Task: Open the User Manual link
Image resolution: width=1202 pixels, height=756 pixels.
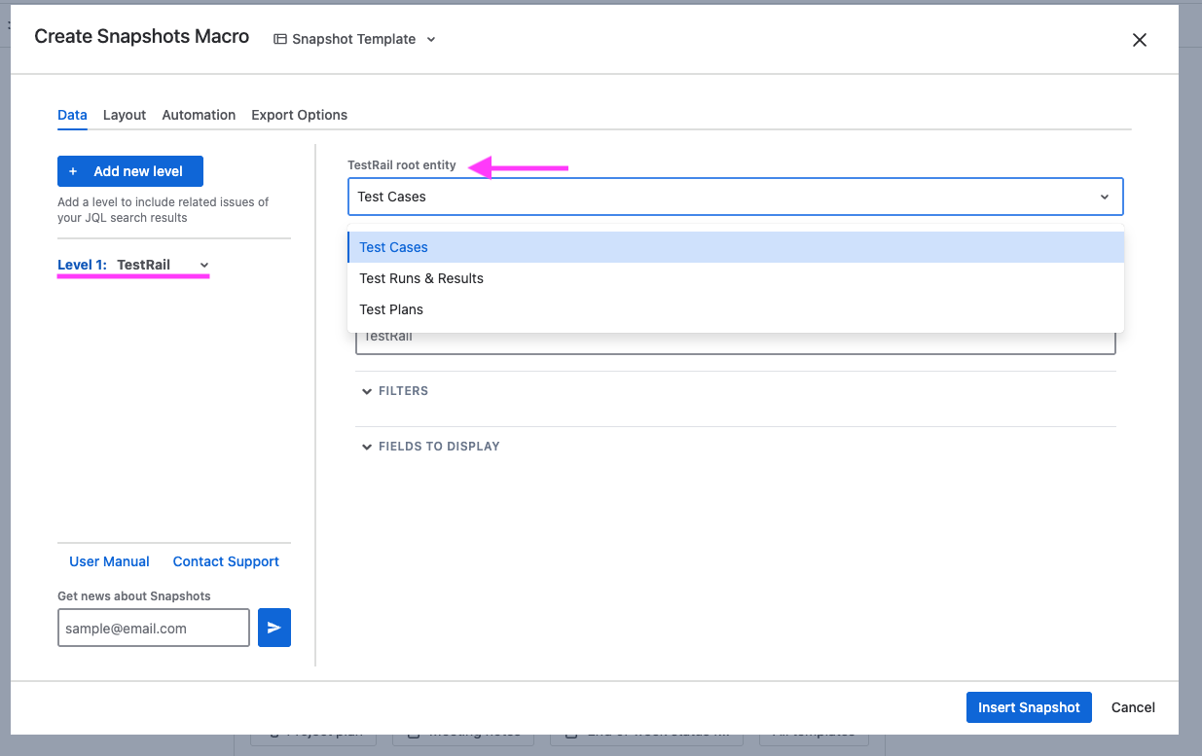Action: tap(109, 561)
